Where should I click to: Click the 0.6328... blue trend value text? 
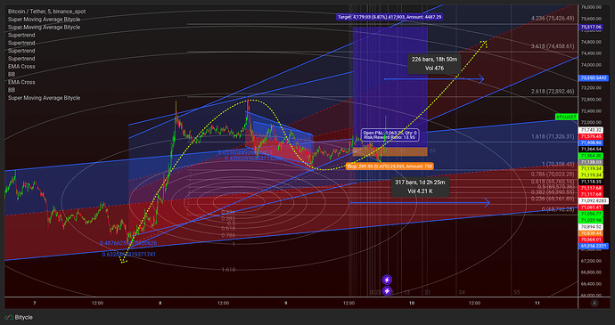point(129,254)
